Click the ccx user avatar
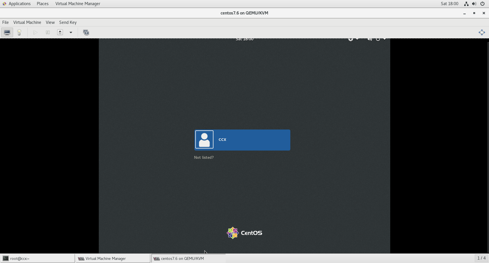The width and height of the screenshot is (489, 263). (204, 139)
